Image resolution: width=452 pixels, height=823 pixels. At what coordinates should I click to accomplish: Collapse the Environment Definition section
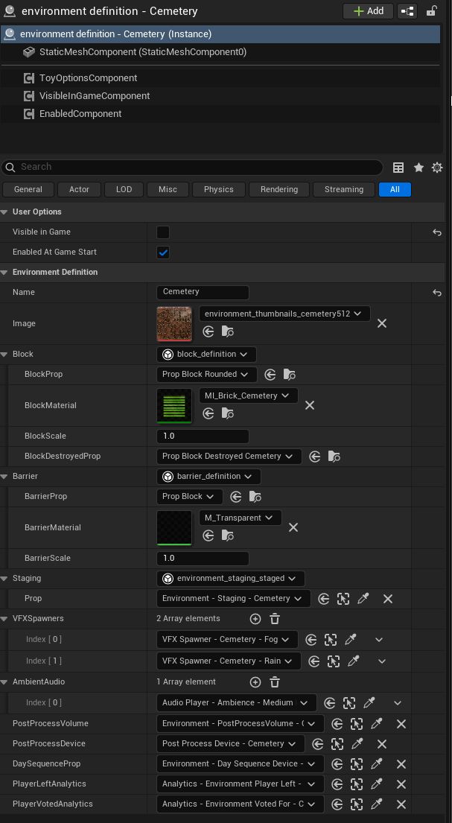click(x=4, y=273)
